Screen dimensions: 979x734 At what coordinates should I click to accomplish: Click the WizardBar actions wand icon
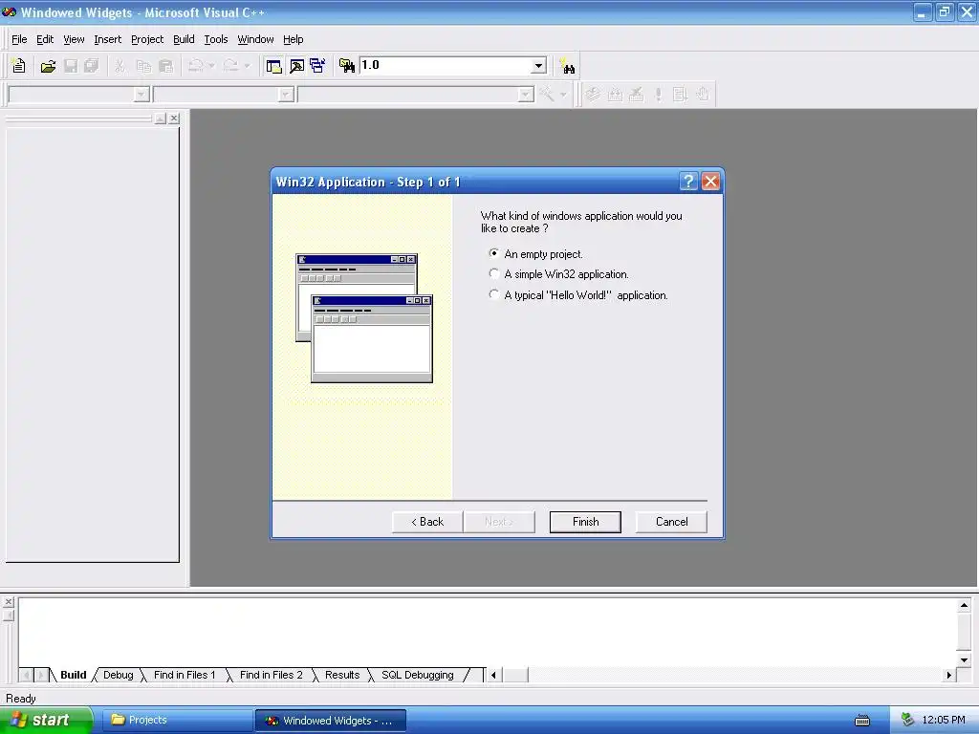pos(546,95)
